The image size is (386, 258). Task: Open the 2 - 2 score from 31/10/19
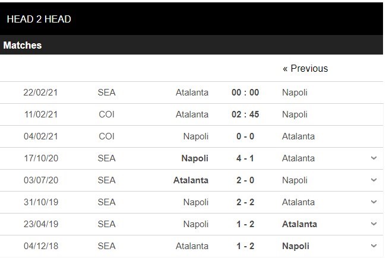(x=245, y=202)
